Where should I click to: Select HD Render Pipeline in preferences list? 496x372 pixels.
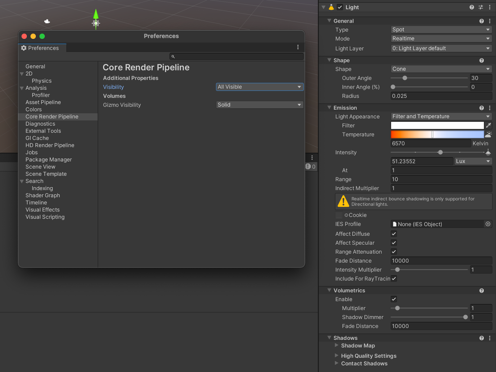pos(50,145)
